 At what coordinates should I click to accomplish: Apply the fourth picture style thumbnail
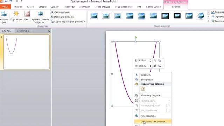129,16
